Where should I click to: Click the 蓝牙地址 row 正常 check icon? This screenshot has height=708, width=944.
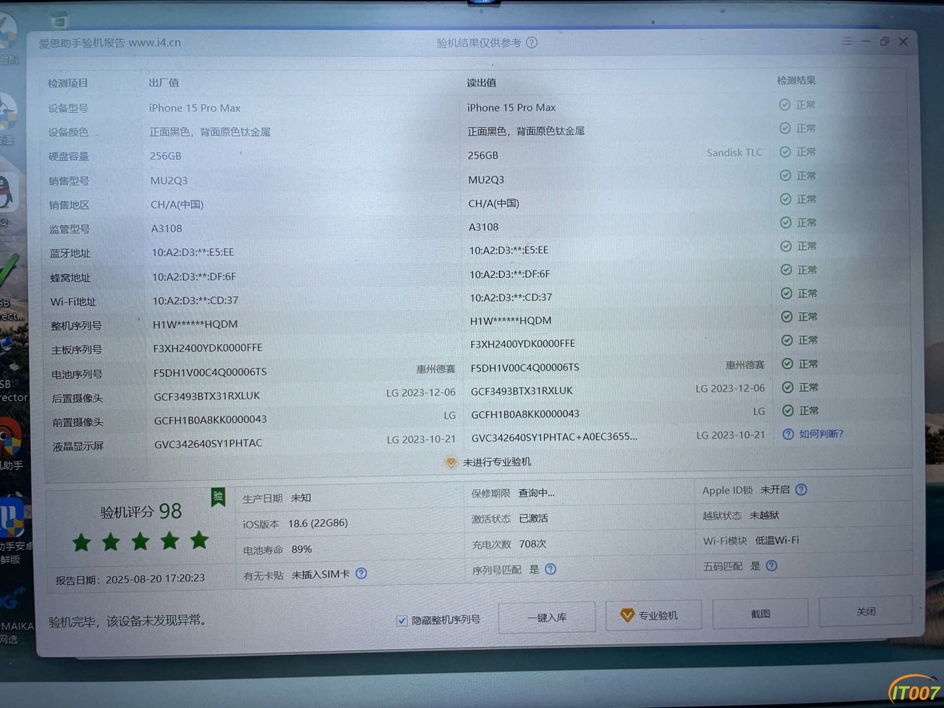pyautogui.click(x=786, y=246)
